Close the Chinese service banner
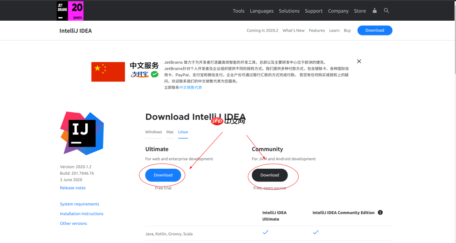456x243 pixels. pos(359,61)
